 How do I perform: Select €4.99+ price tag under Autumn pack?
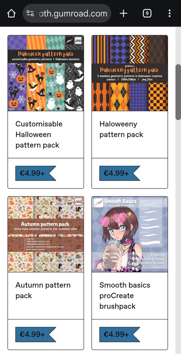(35, 334)
